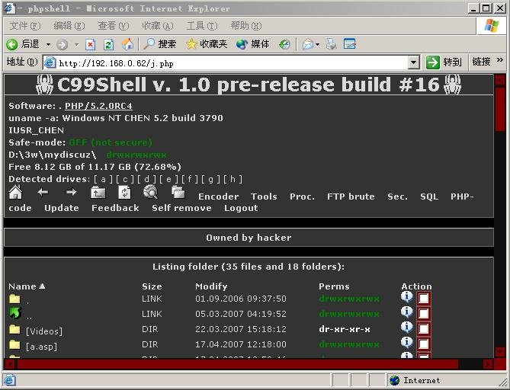Click the IE Stop loading icon
This screenshot has height=390, width=510.
90,44
